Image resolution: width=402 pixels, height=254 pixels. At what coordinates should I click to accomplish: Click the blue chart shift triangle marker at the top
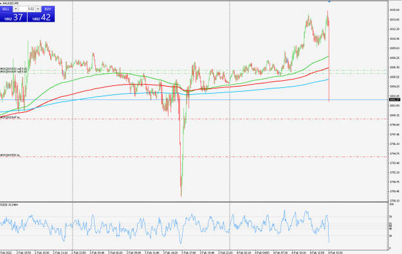pos(329,1)
